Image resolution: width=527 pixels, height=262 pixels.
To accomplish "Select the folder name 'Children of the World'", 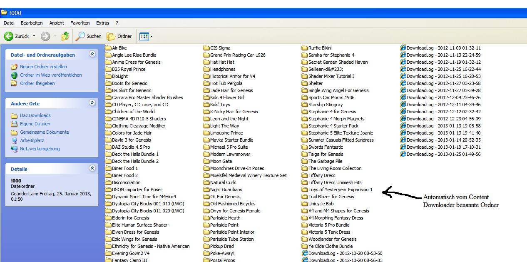I will tap(133, 112).
